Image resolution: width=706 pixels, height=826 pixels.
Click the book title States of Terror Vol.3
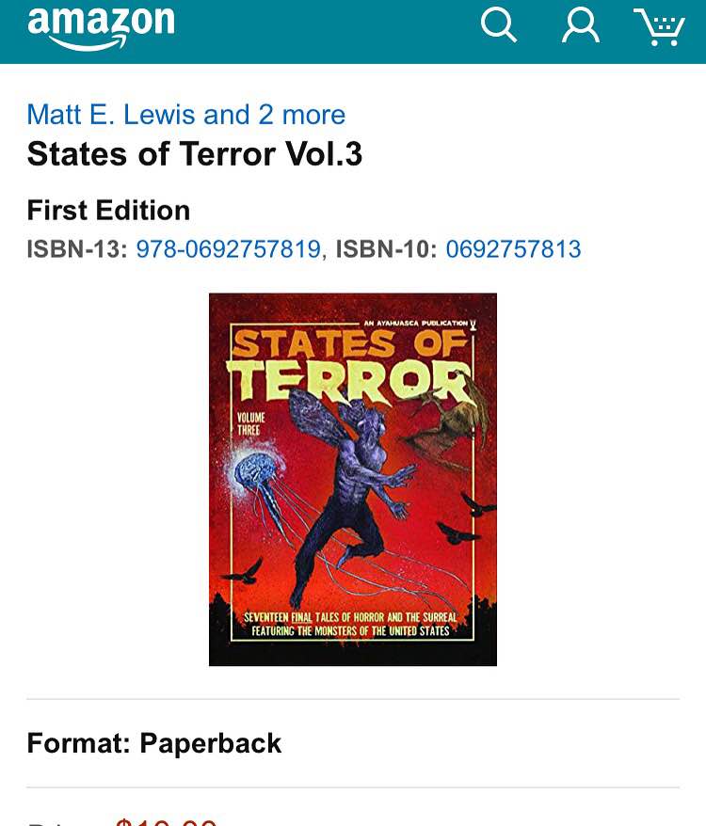tap(195, 154)
